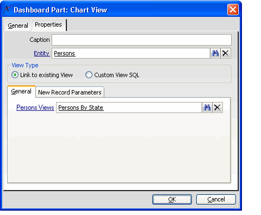The width and height of the screenshot is (261, 215).
Task: Select Custom View SQL radio button
Action: (x=89, y=75)
